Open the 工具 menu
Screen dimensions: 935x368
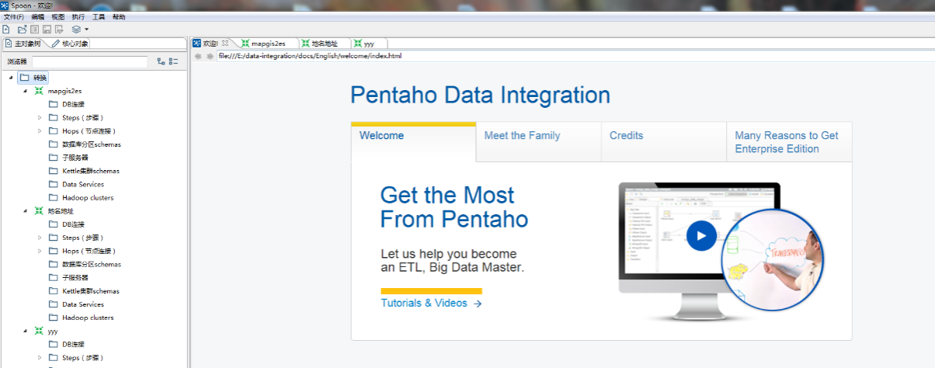[99, 16]
